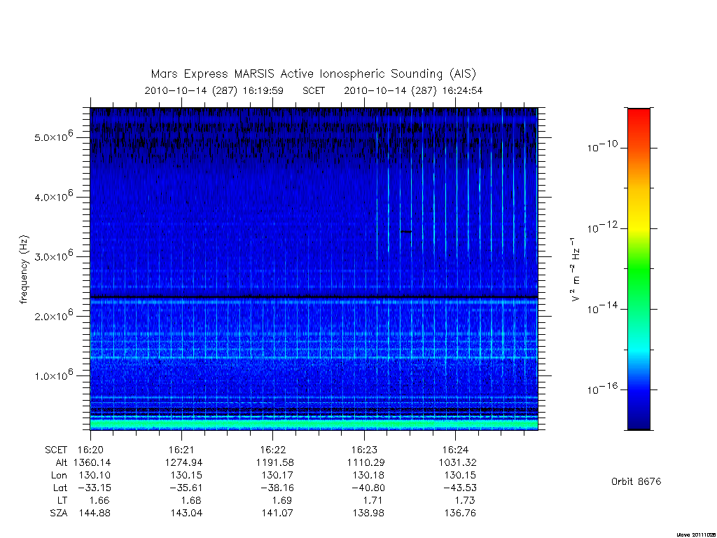
Task: Click local time value 1.66
Action: pyautogui.click(x=99, y=500)
